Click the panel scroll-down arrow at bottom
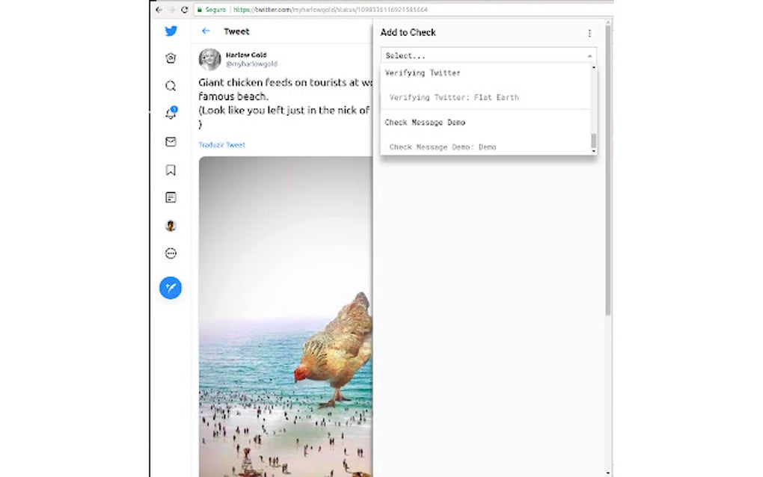The height and width of the screenshot is (477, 763). (608, 473)
